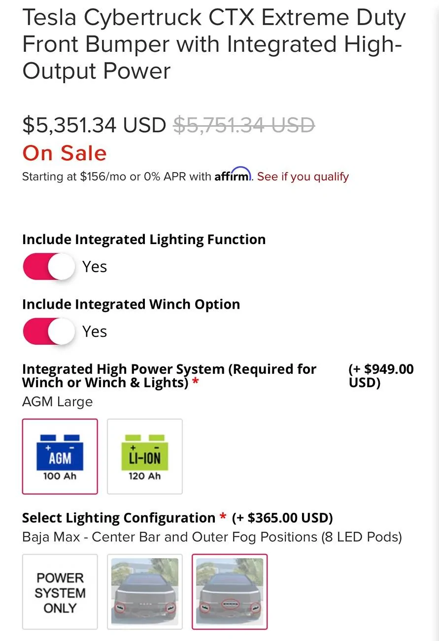
Task: Click 'Yes' label beside lighting toggle
Action: tap(95, 267)
